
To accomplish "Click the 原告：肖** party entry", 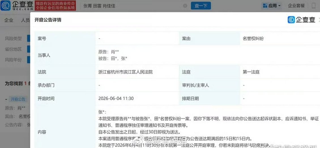I will point(108,52).
